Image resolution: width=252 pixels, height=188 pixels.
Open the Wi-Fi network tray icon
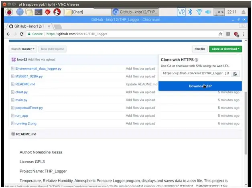tap(199, 12)
